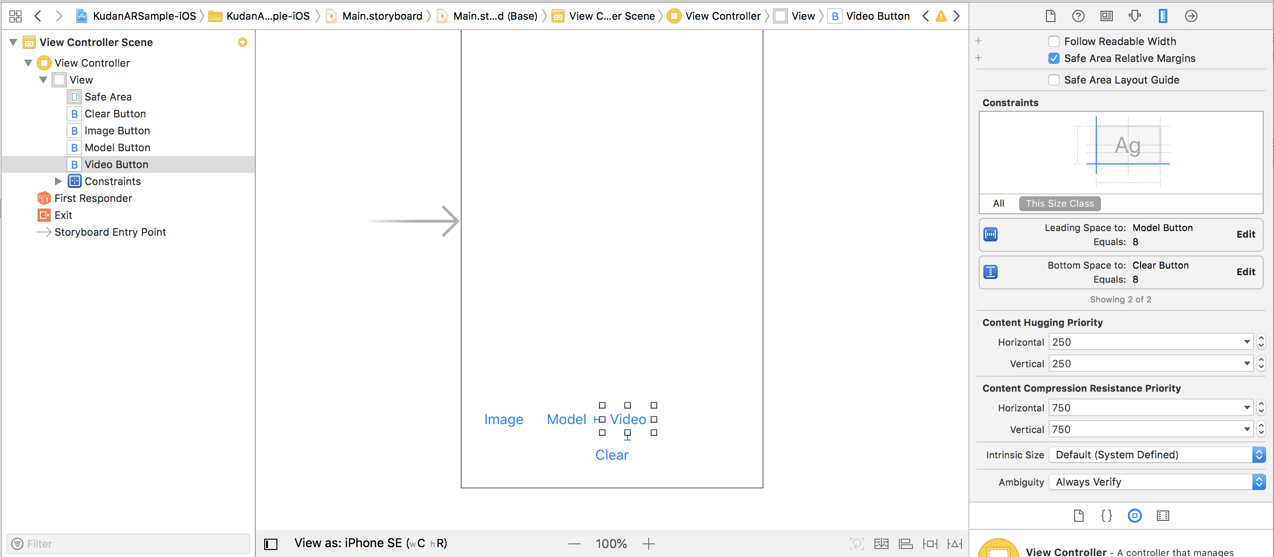Collapse the View Controller tree node
The height and width of the screenshot is (557, 1274).
(x=28, y=63)
